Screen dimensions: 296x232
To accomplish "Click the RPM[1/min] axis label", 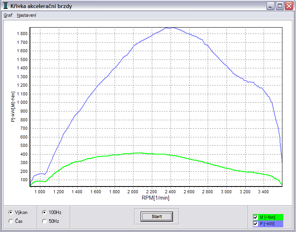I will pos(155,198).
